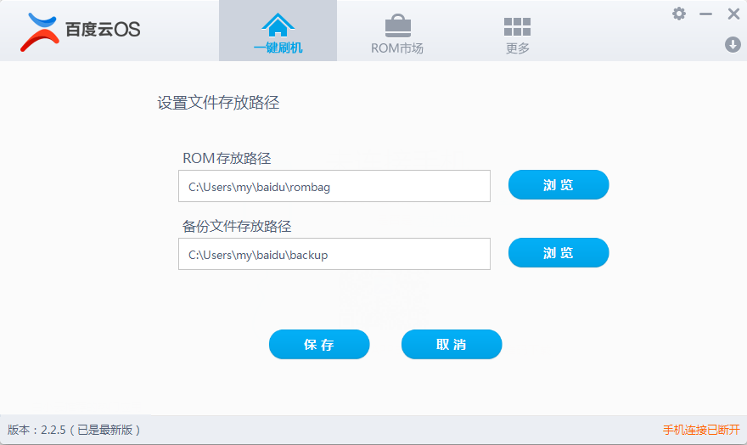This screenshot has width=747, height=445.
Task: Click the 百度云OS logo
Action: tap(81, 30)
